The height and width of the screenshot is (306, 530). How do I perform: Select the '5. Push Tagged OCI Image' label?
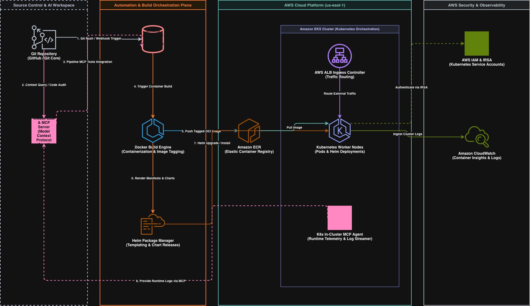click(x=201, y=131)
